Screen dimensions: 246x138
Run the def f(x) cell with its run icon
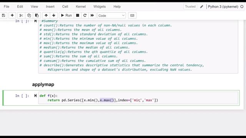tap(35, 95)
